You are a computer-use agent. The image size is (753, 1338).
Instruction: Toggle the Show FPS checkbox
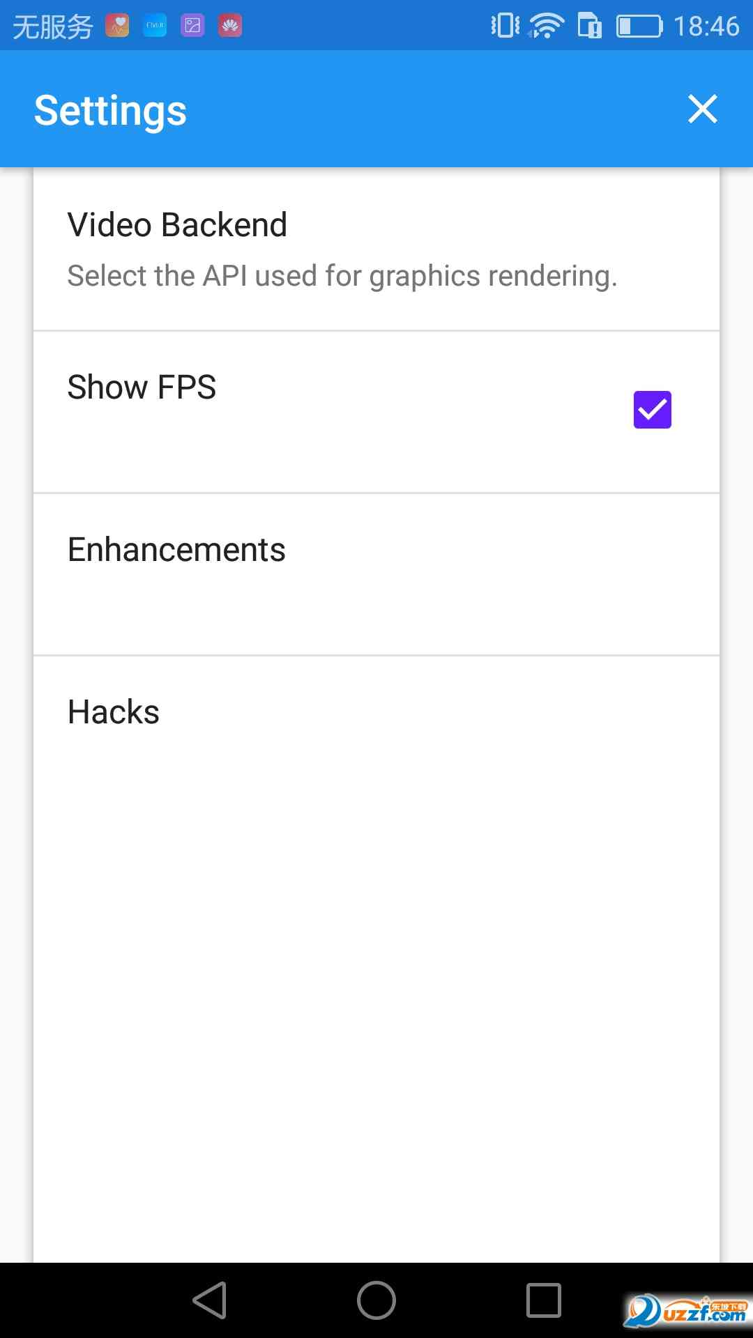(652, 410)
